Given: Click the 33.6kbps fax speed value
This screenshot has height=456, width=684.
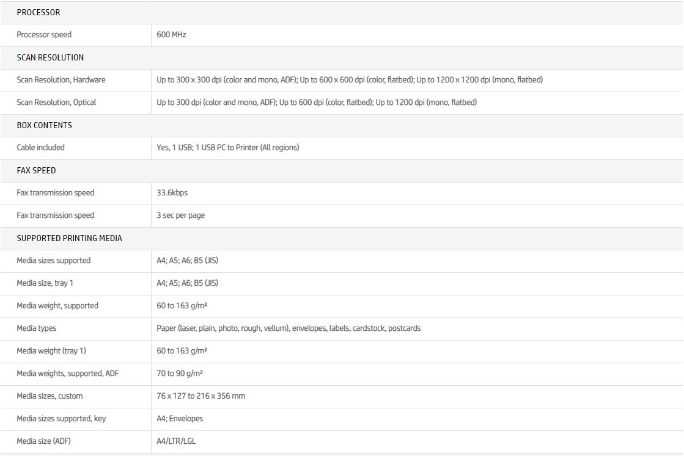Looking at the screenshot, I should [x=172, y=193].
